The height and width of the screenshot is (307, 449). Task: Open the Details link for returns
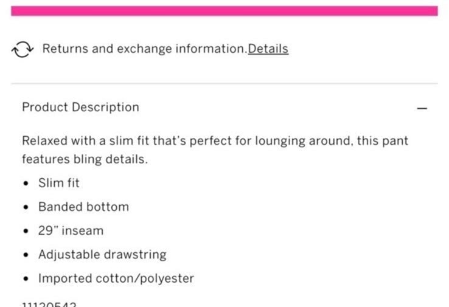point(268,49)
